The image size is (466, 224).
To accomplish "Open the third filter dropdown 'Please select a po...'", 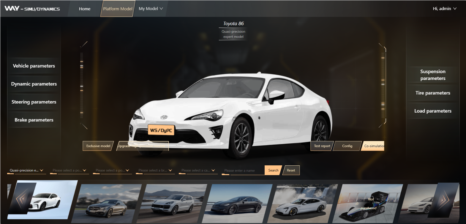I will [112, 170].
